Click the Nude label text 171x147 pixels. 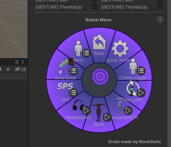[x=99, y=124]
